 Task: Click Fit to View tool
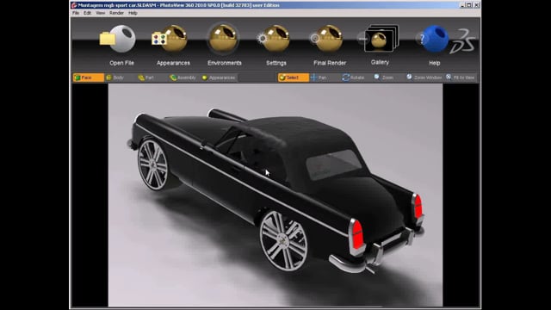click(460, 77)
